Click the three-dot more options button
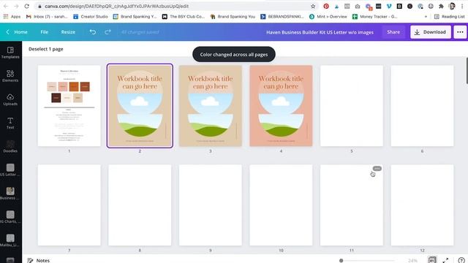The width and height of the screenshot is (468, 263). tap(460, 32)
